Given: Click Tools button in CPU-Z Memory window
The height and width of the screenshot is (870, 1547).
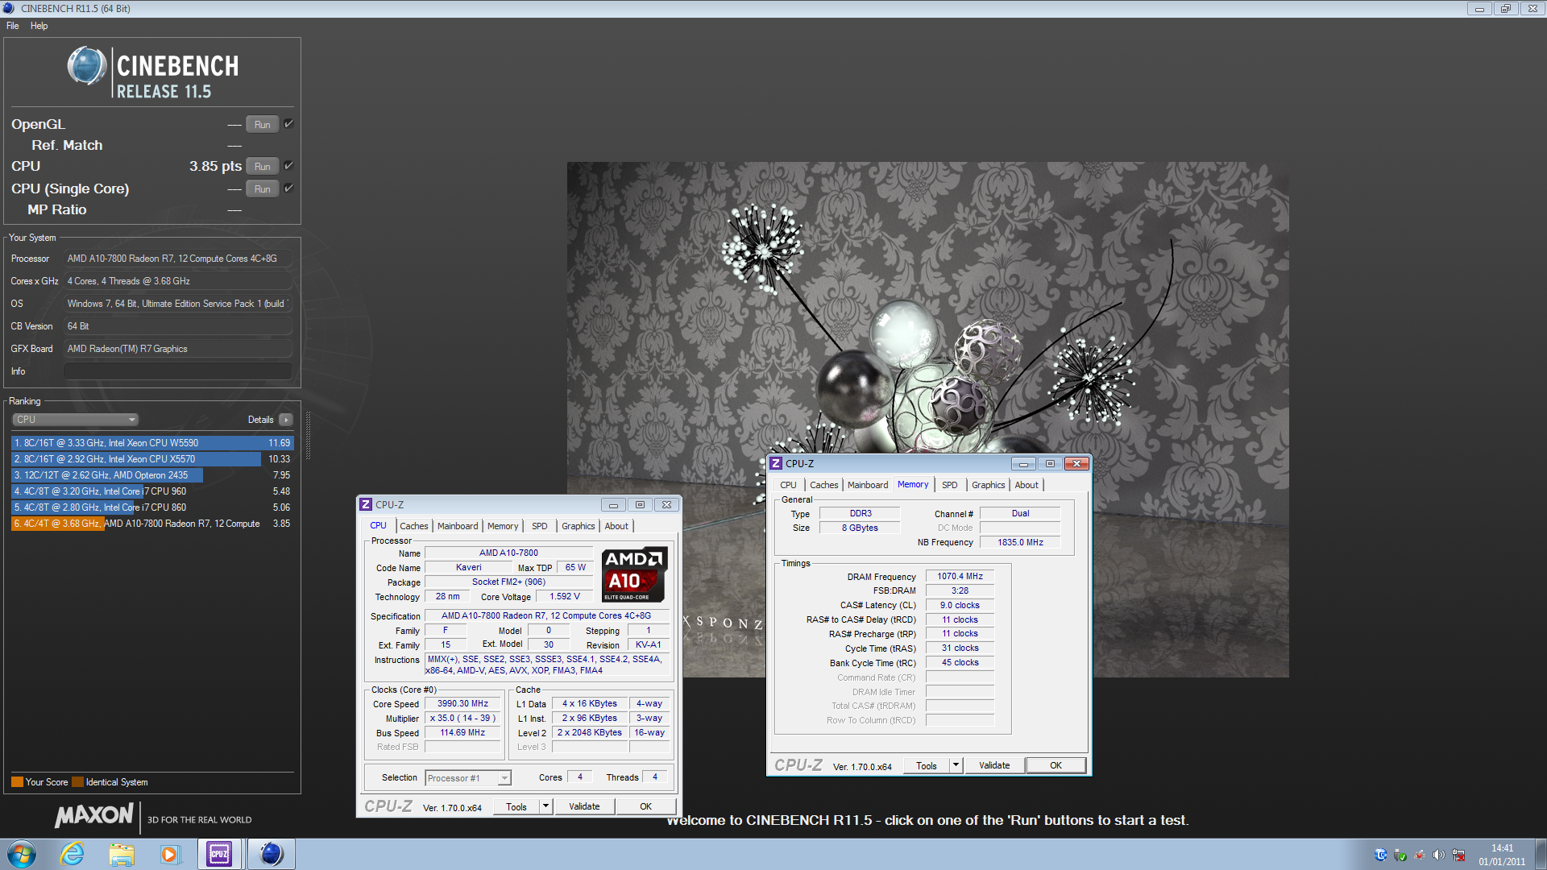Looking at the screenshot, I should (x=927, y=765).
